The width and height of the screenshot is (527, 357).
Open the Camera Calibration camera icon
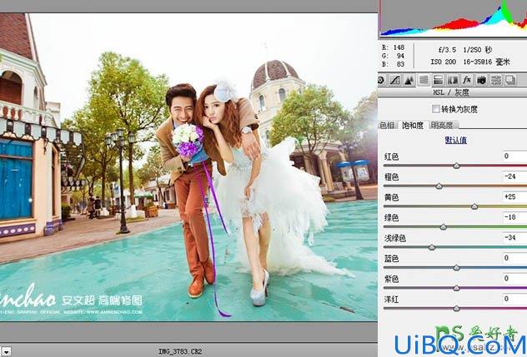click(481, 80)
